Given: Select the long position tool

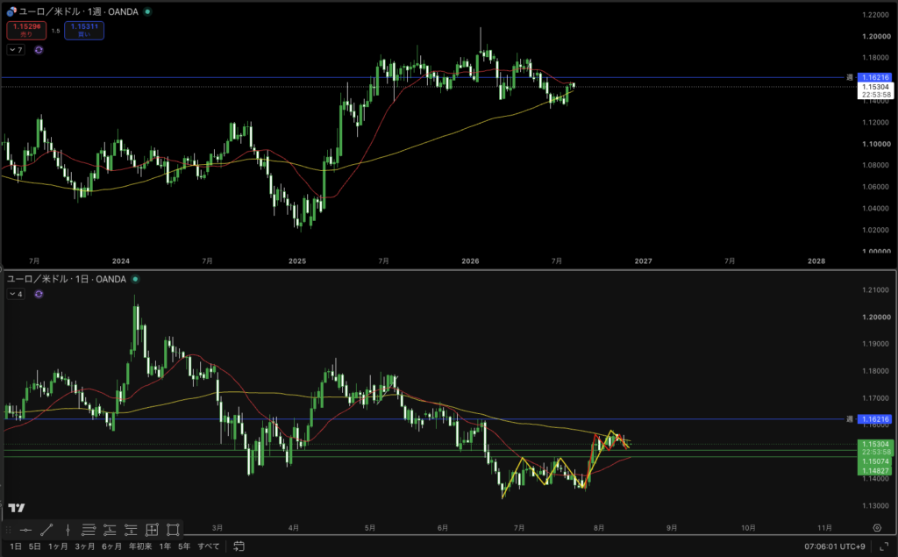Looking at the screenshot, I should (x=110, y=530).
